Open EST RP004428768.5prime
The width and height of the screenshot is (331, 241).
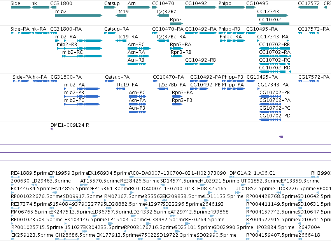tap(248, 200)
